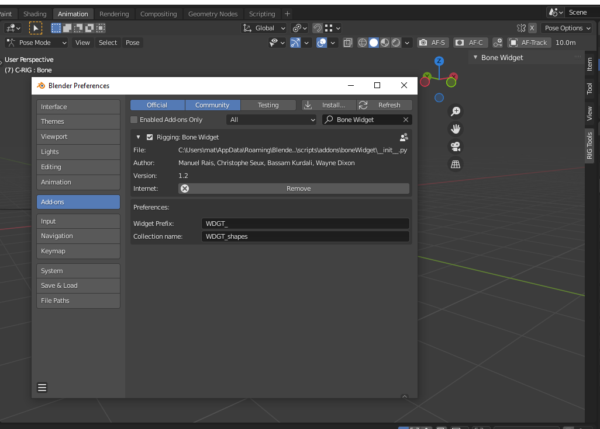600x429 pixels.
Task: Open the Global transform orientation dropdown
Action: pos(263,27)
